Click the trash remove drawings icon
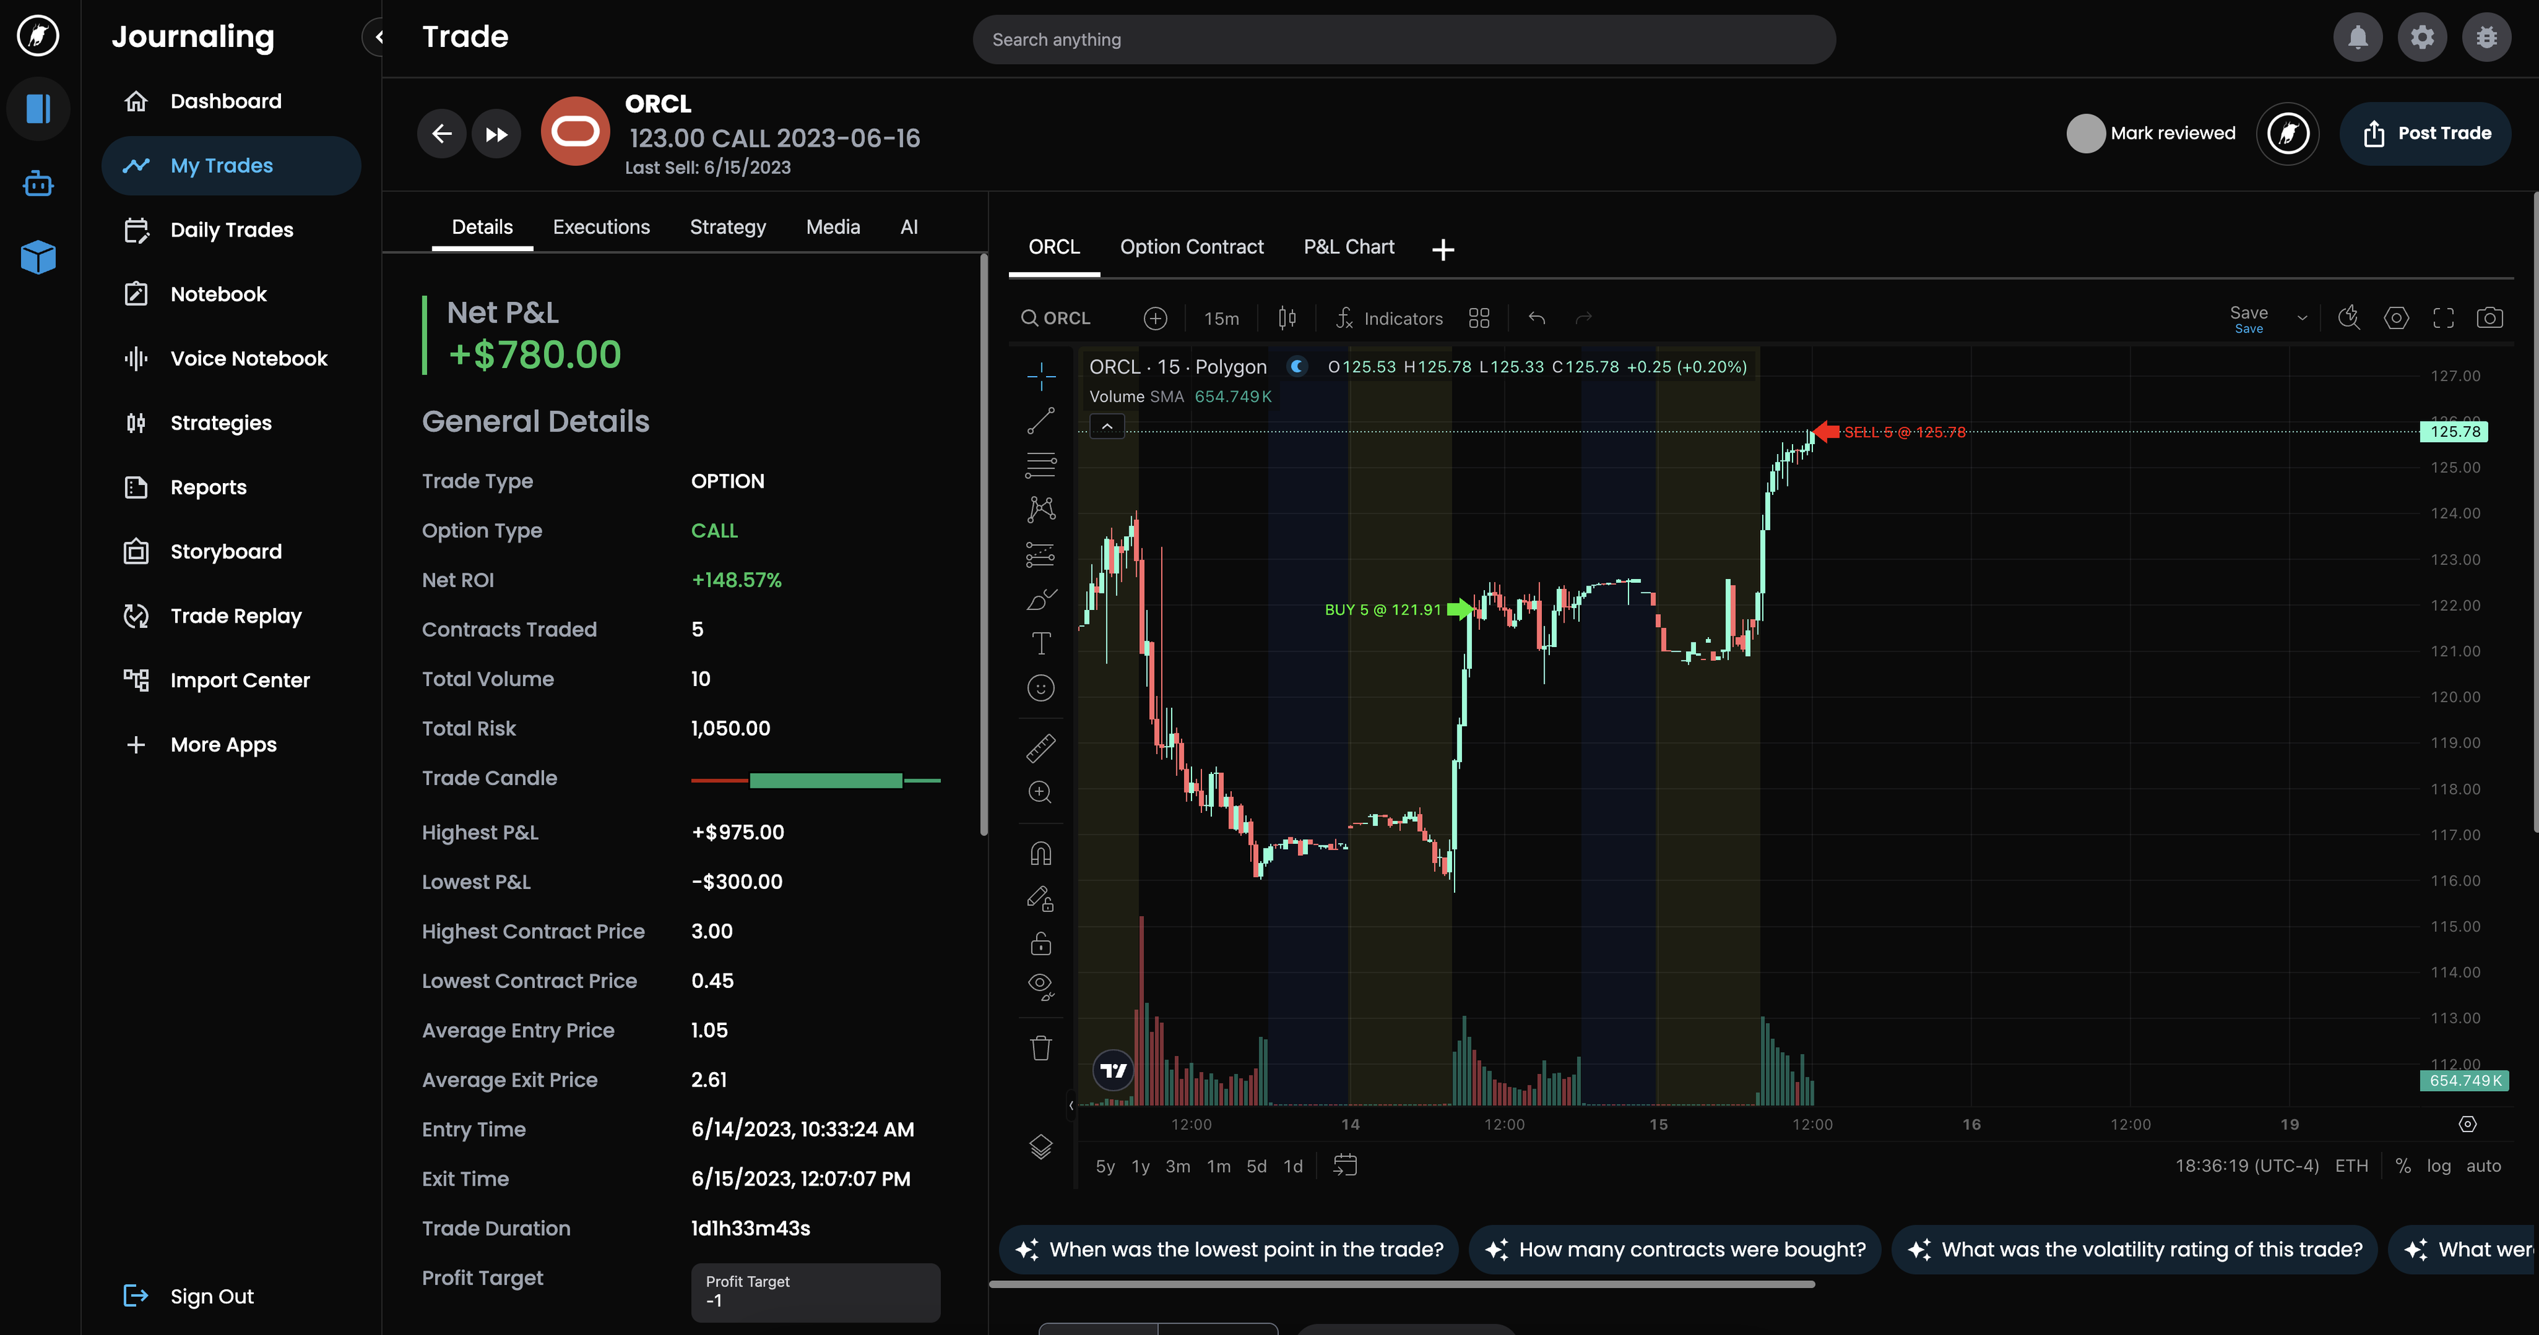The image size is (2539, 1335). click(1041, 1048)
